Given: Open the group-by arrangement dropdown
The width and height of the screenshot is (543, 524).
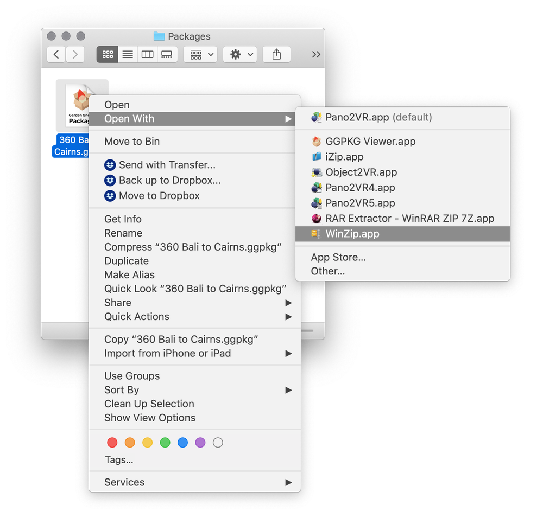Looking at the screenshot, I should 200,54.
